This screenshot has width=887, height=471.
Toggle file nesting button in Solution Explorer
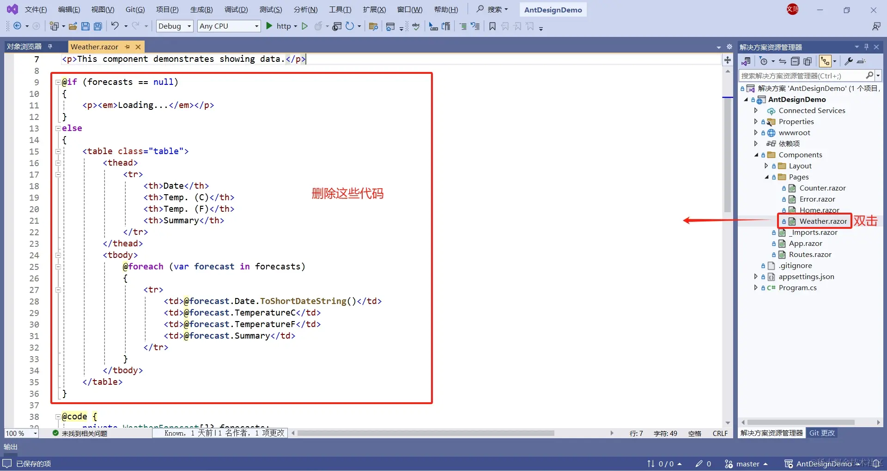click(x=826, y=61)
